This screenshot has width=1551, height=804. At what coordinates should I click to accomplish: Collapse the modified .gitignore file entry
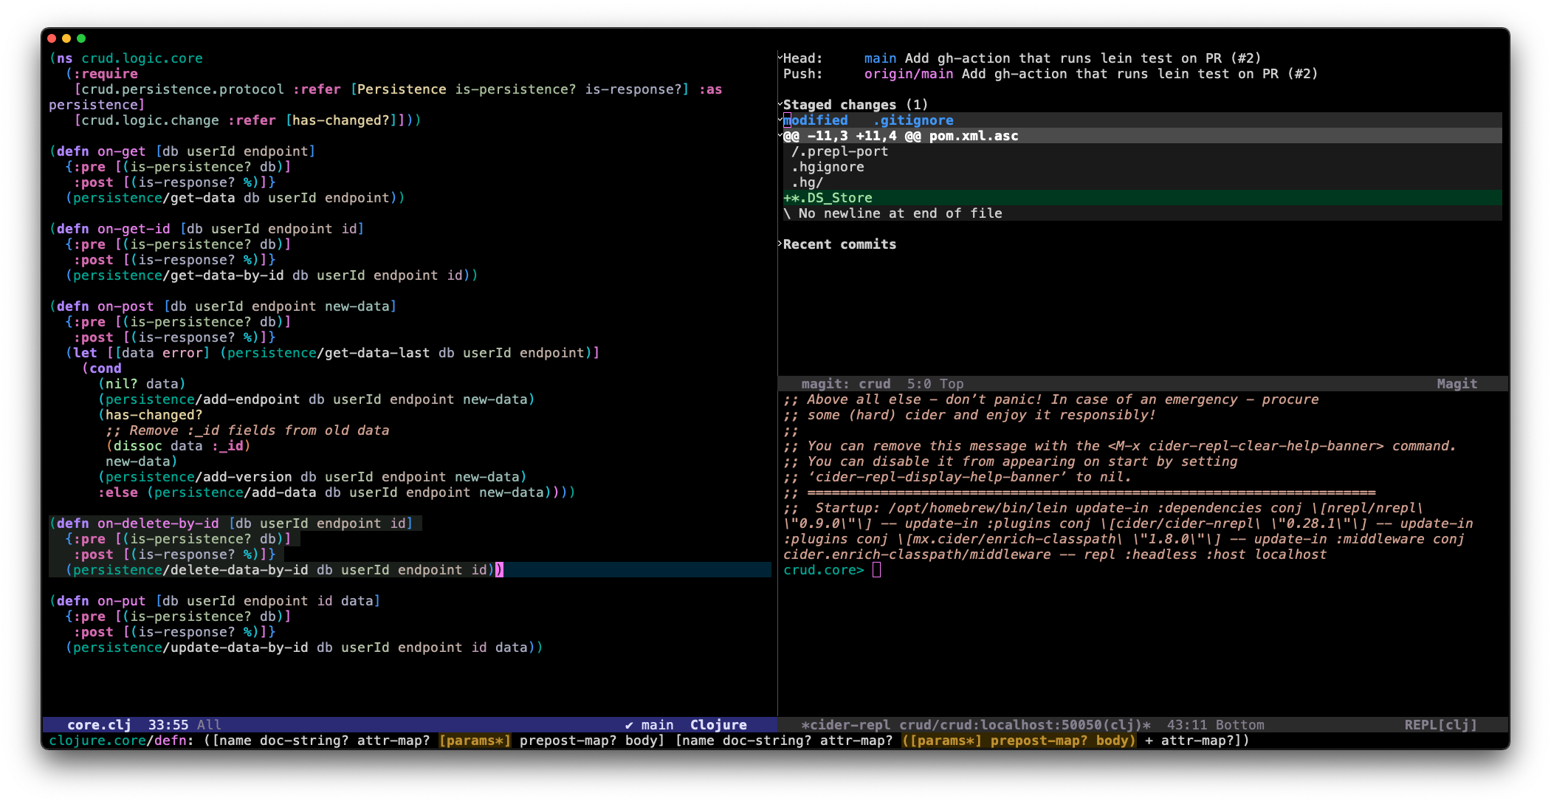780,119
